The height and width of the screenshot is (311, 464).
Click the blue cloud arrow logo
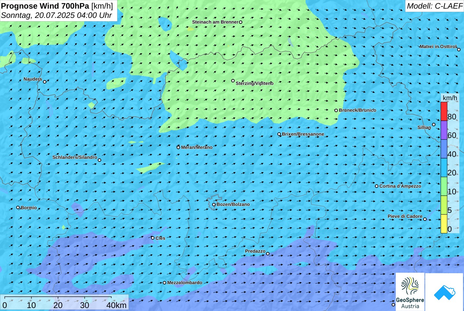tap(444, 292)
